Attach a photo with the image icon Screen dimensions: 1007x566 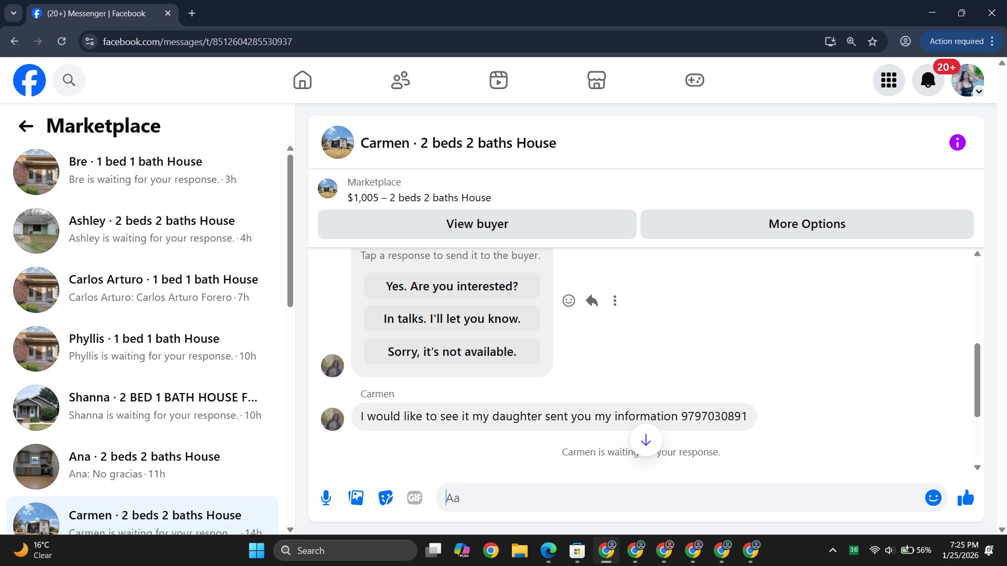356,498
